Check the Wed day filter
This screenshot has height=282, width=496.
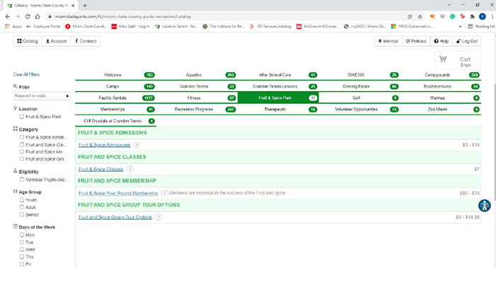(x=22, y=249)
